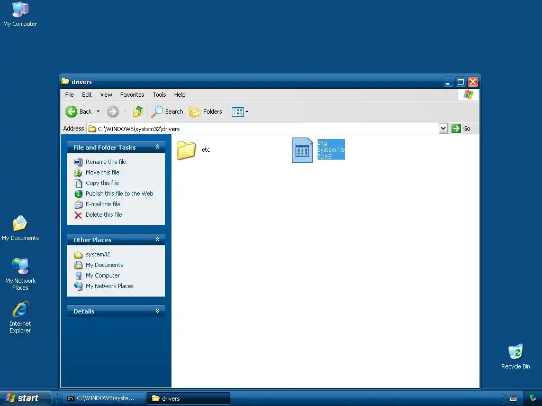Go up one folder level icon
Image resolution: width=542 pixels, height=406 pixels.
click(138, 112)
